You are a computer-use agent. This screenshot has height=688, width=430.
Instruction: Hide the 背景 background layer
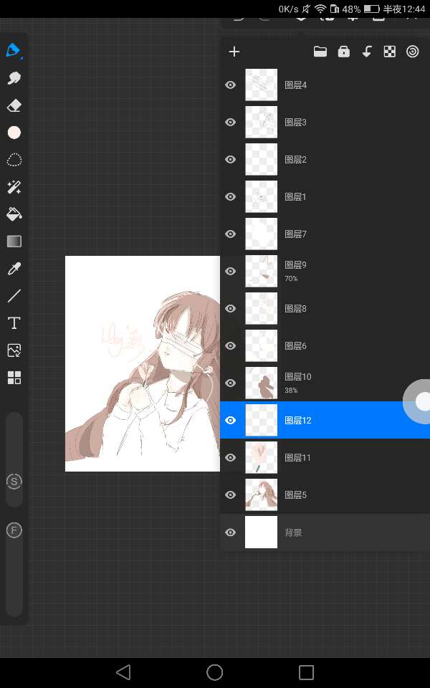click(x=230, y=532)
